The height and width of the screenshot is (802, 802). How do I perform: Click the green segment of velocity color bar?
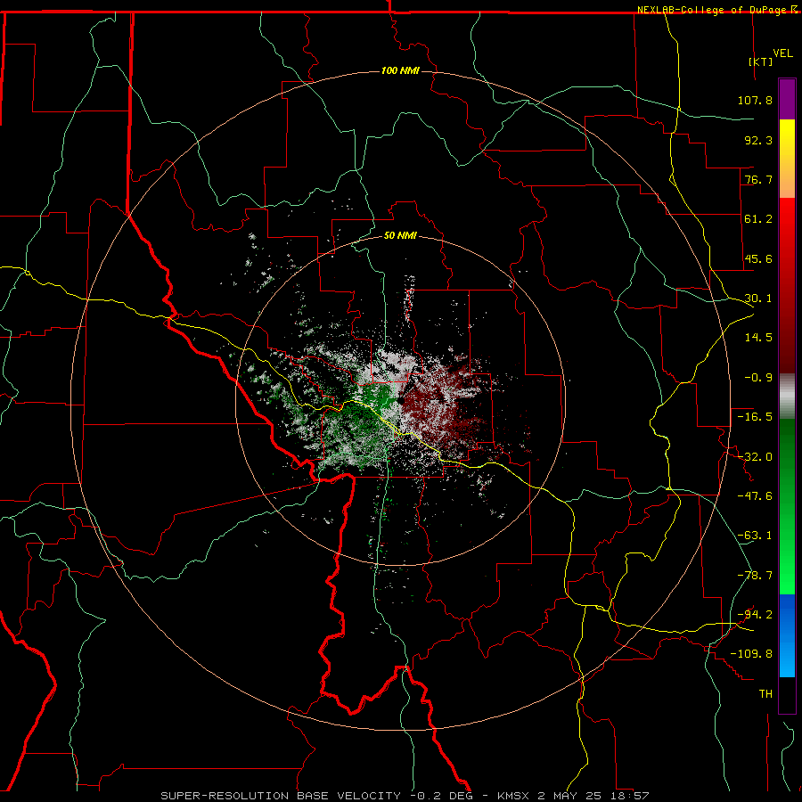787,506
